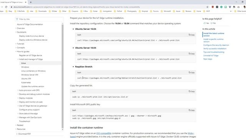Open the Kubernetes item

(26, 82)
